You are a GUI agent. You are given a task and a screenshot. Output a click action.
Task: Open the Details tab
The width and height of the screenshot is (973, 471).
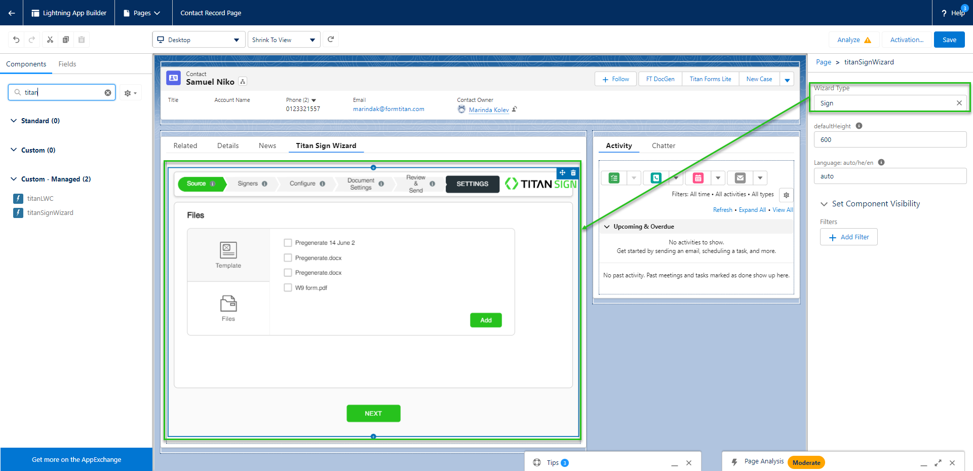[x=228, y=146]
